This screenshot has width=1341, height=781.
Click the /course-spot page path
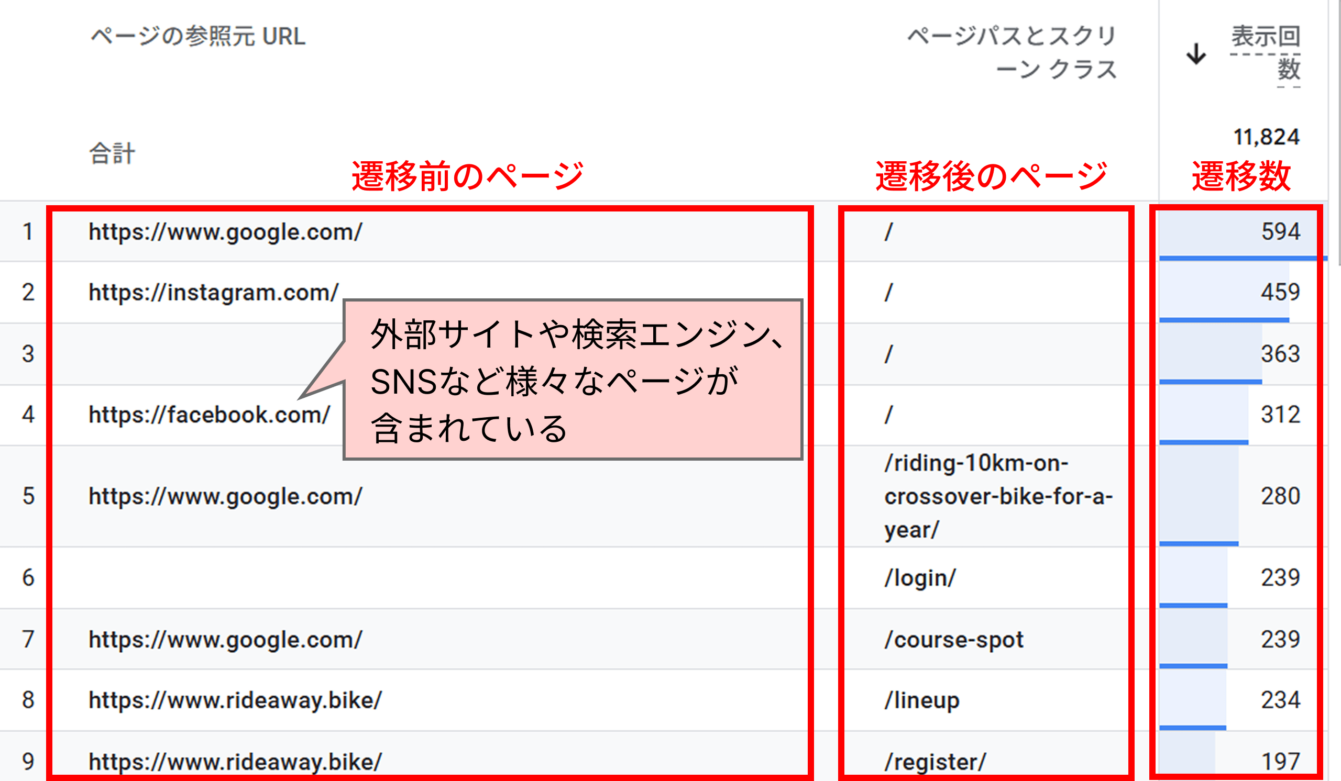click(953, 640)
